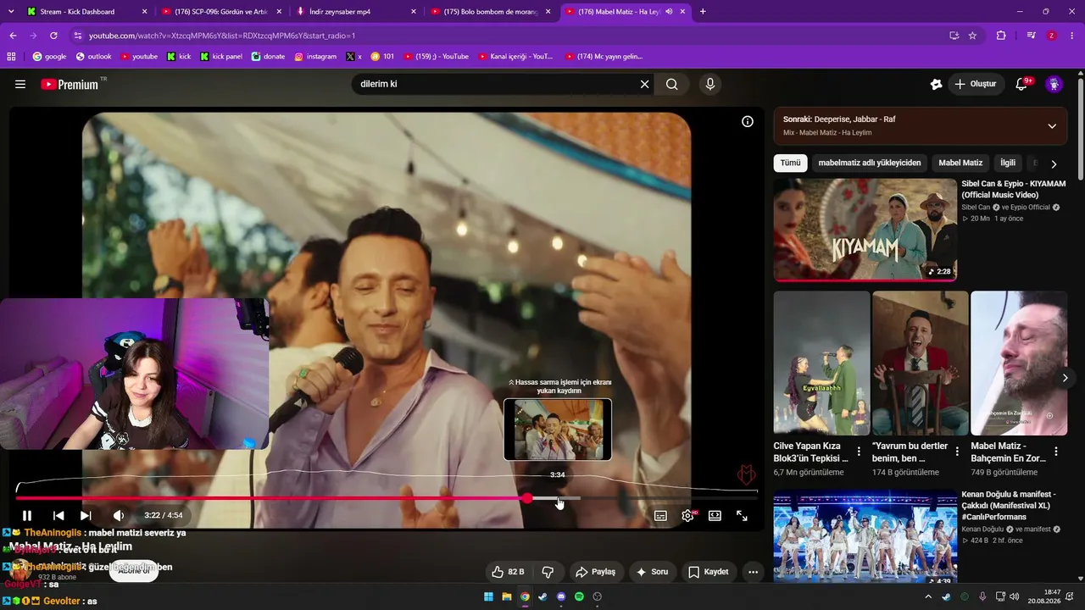The height and width of the screenshot is (610, 1085).
Task: Mute the Mabel Matiz tab audio
Action: click(669, 12)
